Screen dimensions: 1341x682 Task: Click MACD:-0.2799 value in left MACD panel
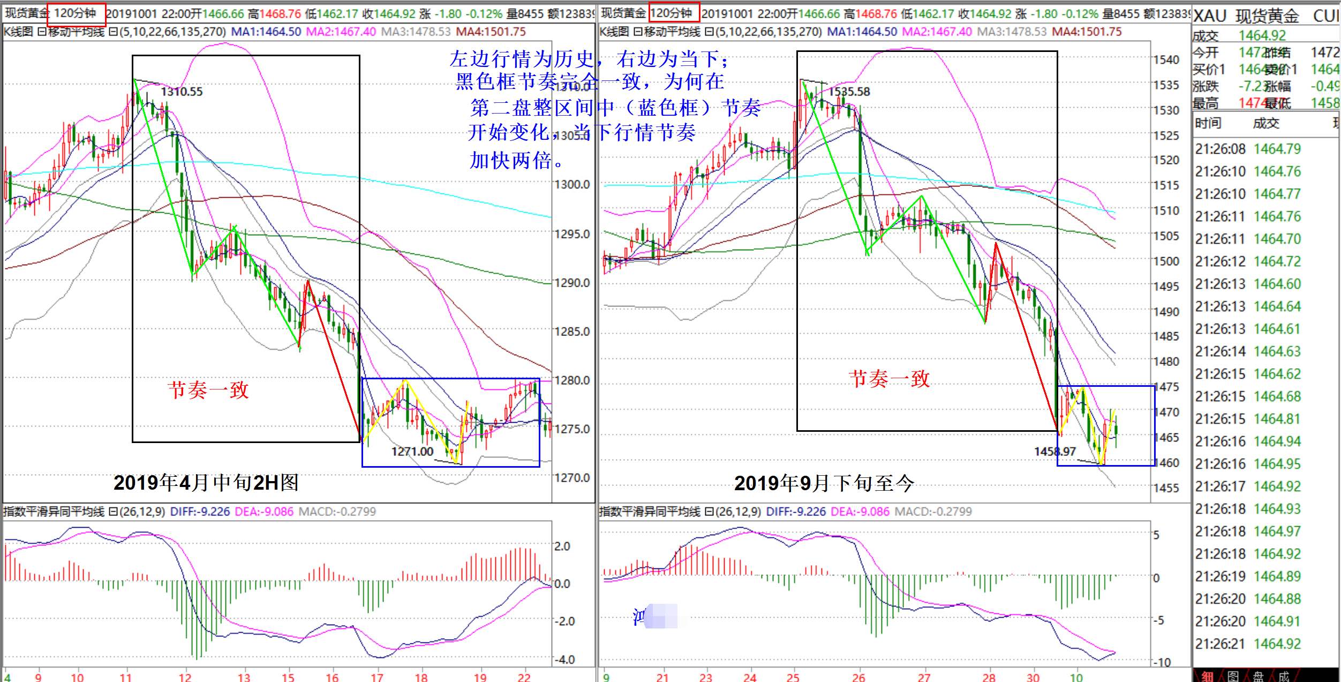[337, 512]
